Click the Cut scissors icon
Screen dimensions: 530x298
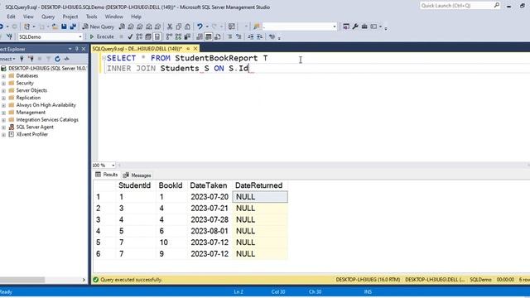(170, 26)
